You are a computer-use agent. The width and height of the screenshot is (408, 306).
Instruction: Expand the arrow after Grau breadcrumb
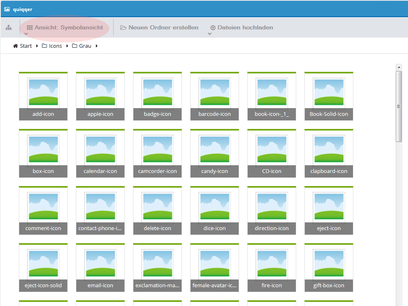point(97,46)
